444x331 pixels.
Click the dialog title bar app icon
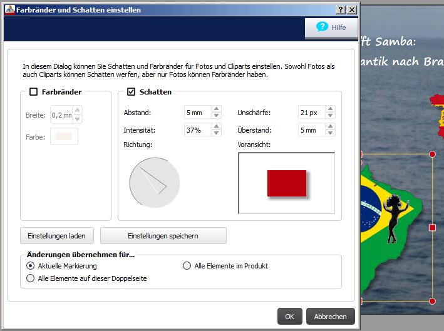click(9, 10)
